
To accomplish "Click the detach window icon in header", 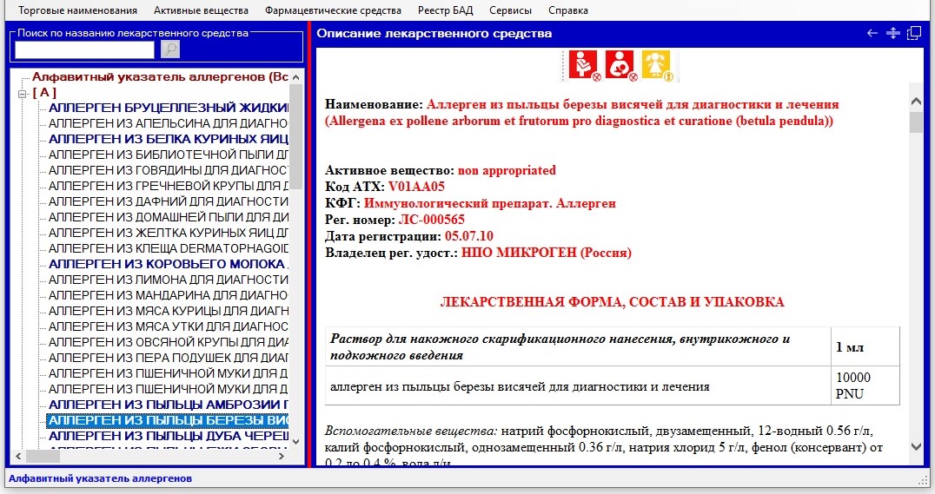I will click(x=914, y=33).
